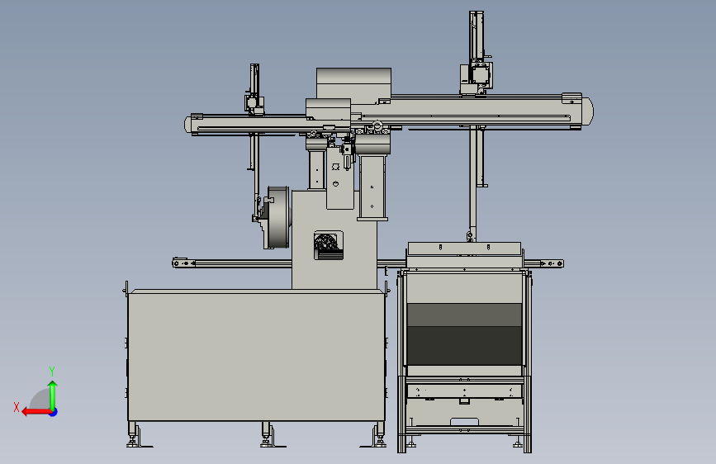Screen dimensions: 716x464
Task: Select the gear window on the central column
Action: click(329, 246)
